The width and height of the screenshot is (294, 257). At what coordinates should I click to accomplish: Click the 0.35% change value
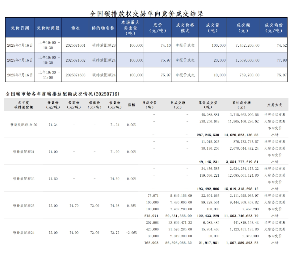(x=132, y=206)
